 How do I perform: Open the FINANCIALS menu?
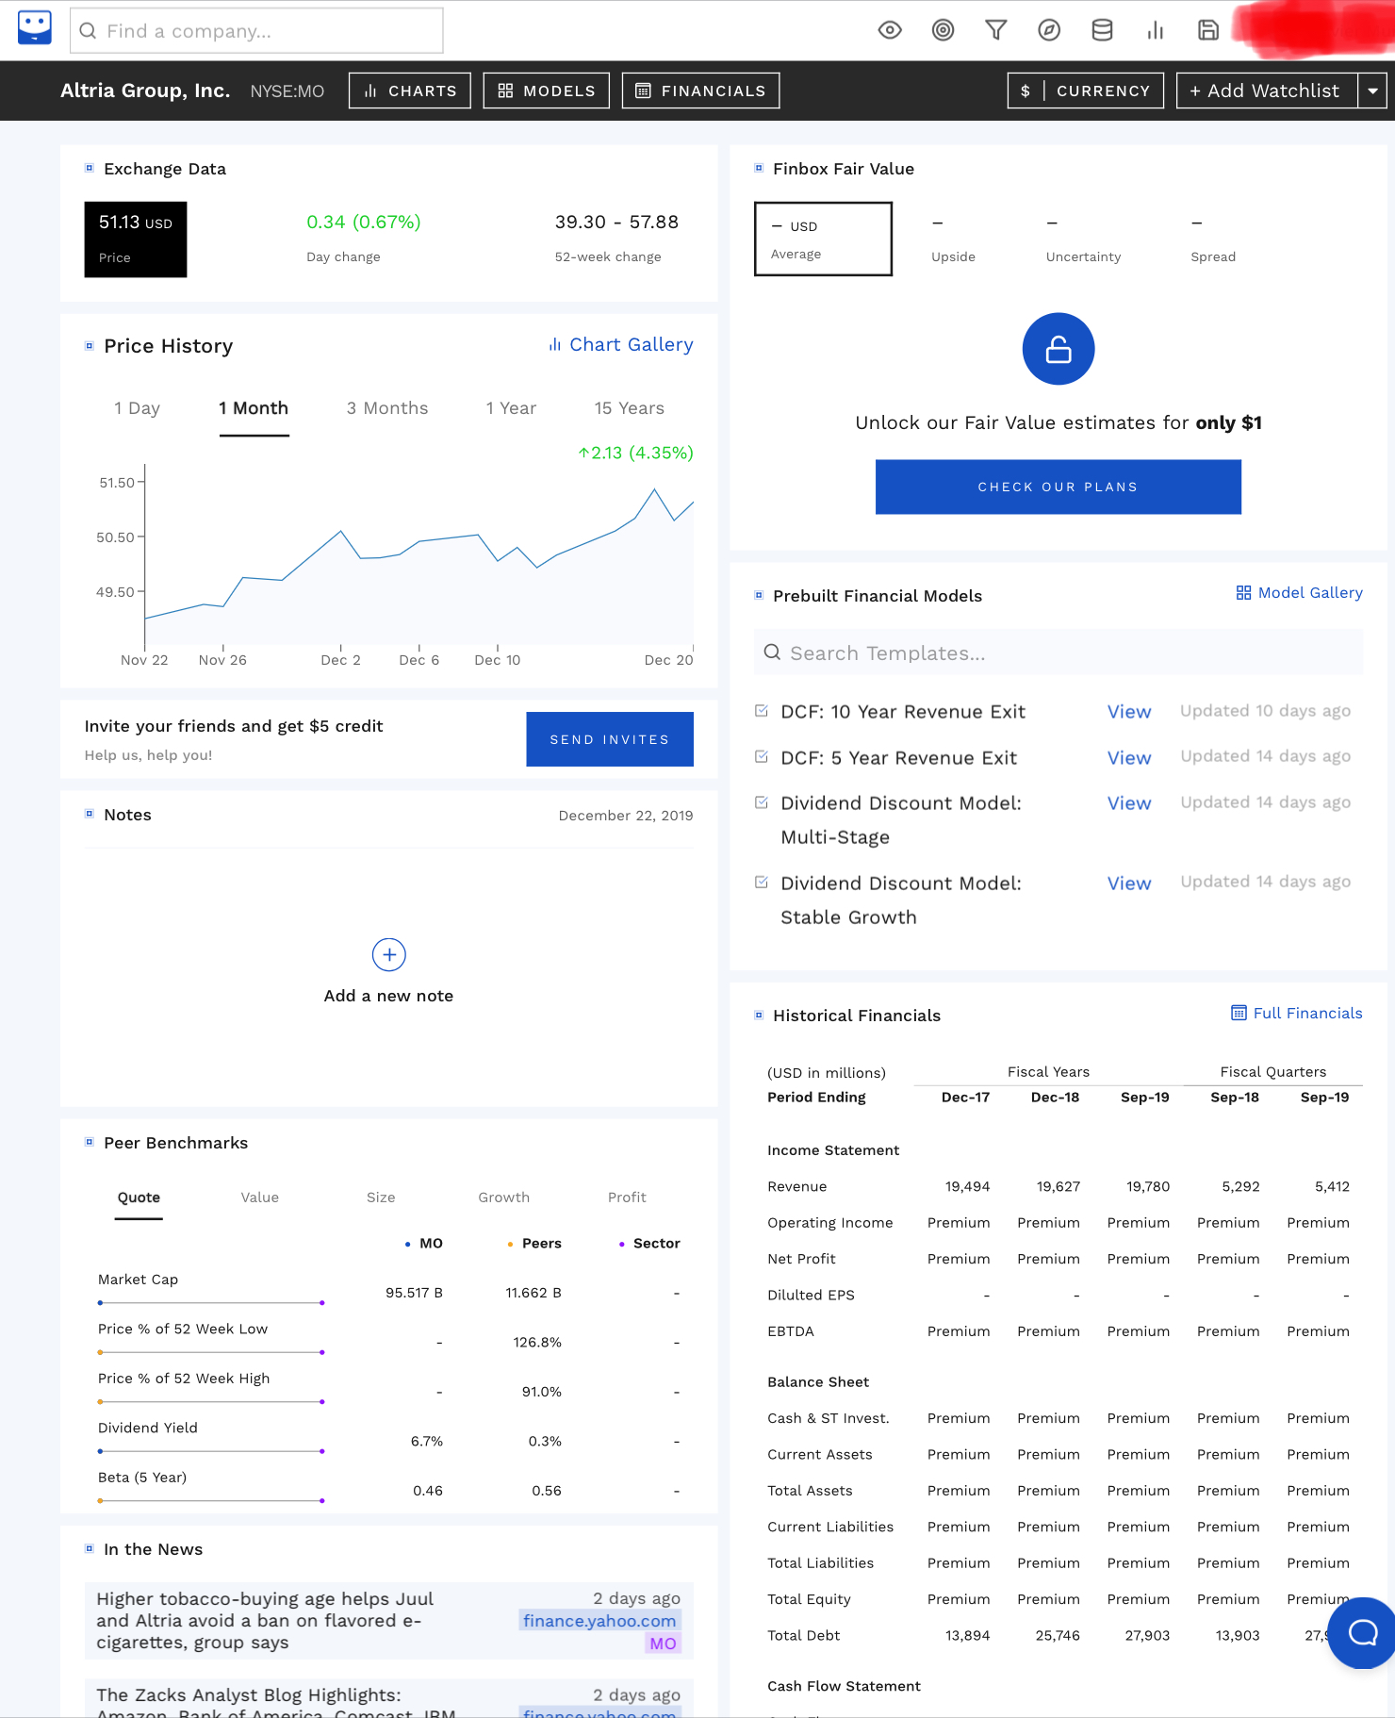pyautogui.click(x=700, y=91)
